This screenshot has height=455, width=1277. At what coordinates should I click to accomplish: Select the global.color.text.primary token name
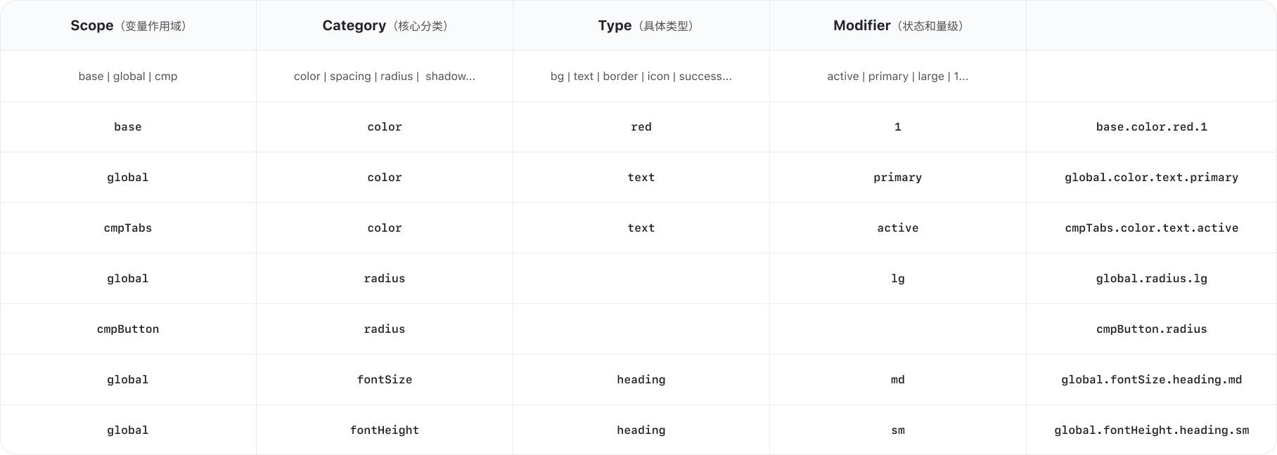click(1151, 178)
